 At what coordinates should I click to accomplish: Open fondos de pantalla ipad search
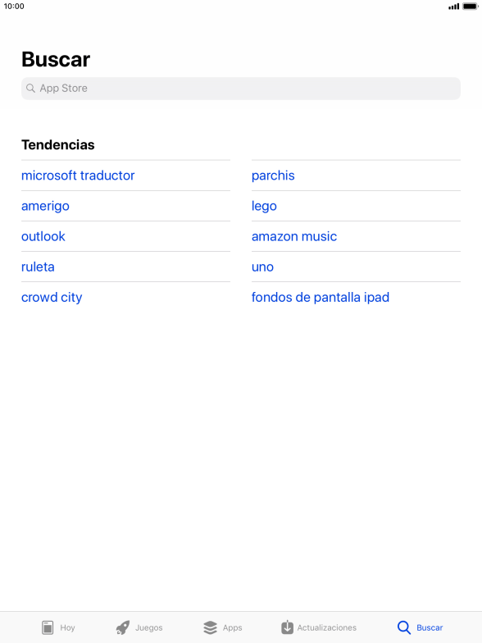click(x=320, y=297)
